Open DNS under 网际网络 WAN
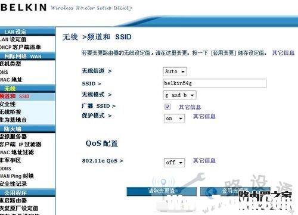This screenshot has height=215, width=298. pyautogui.click(x=4, y=72)
